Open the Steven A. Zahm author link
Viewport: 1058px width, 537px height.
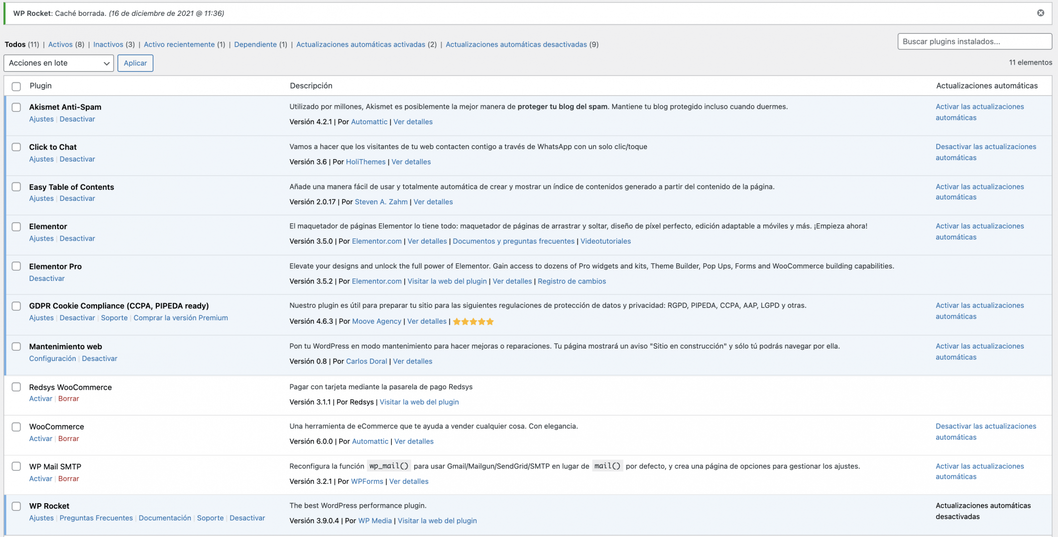click(x=381, y=202)
